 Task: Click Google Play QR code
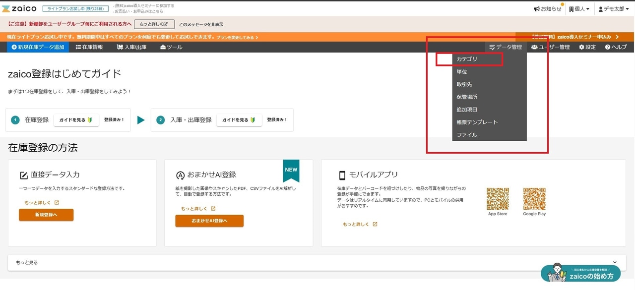534,199
